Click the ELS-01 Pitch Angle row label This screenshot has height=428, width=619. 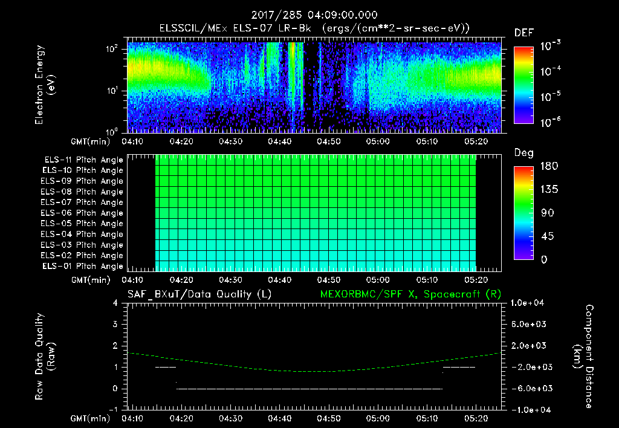point(83,266)
